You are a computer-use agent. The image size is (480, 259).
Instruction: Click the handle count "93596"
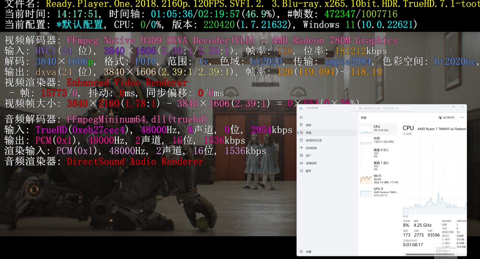click(x=434, y=235)
